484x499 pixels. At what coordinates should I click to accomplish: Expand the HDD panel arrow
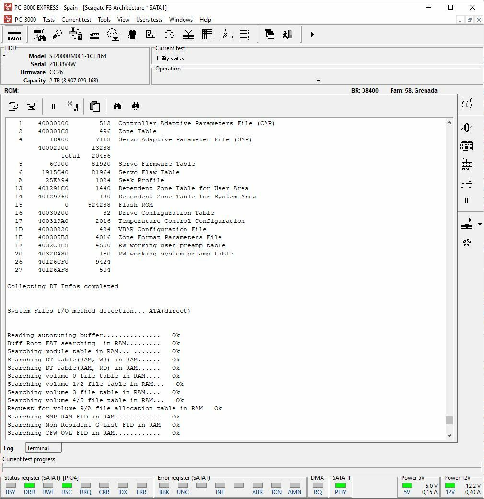[x=4, y=56]
